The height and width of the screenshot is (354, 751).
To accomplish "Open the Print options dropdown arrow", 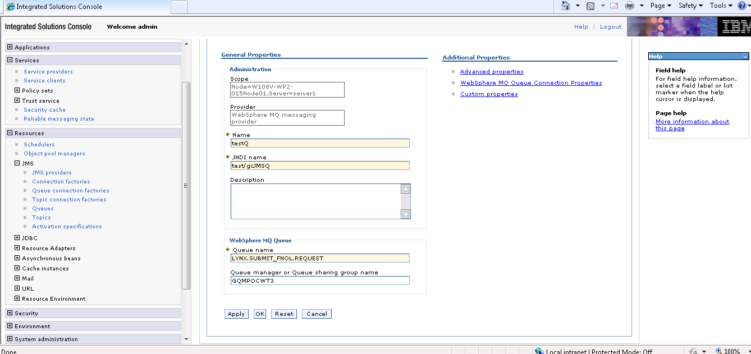I will (642, 6).
